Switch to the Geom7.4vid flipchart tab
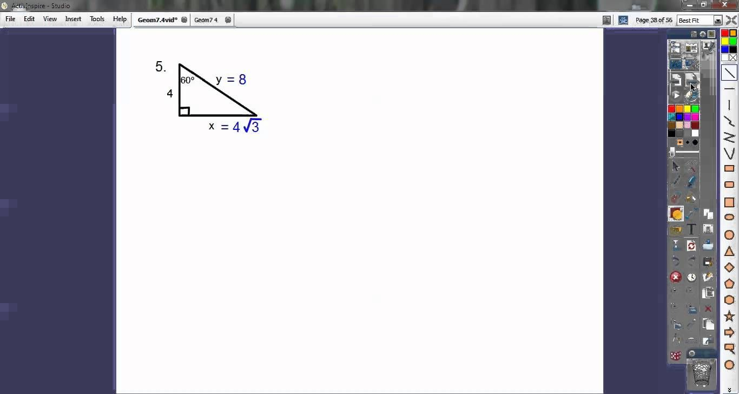The width and height of the screenshot is (739, 394). point(157,20)
